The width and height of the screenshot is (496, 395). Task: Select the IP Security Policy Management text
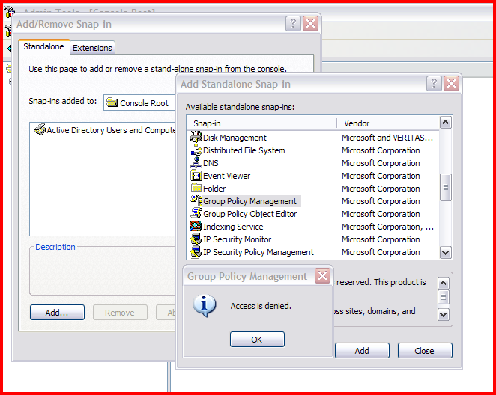pos(258,252)
